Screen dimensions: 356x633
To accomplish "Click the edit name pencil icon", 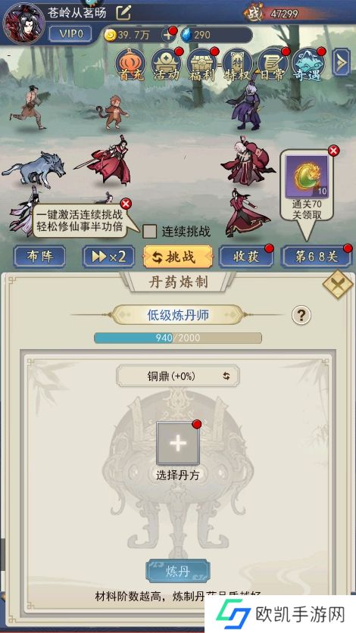I will 123,13.
